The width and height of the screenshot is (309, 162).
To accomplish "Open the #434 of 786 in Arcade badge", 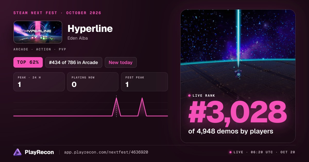I will pos(74,62).
